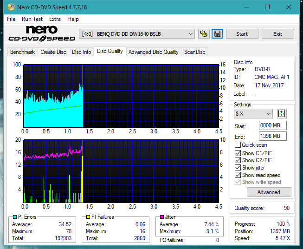Click the Quality score value 90
The width and height of the screenshot is (303, 249).
[287, 208]
